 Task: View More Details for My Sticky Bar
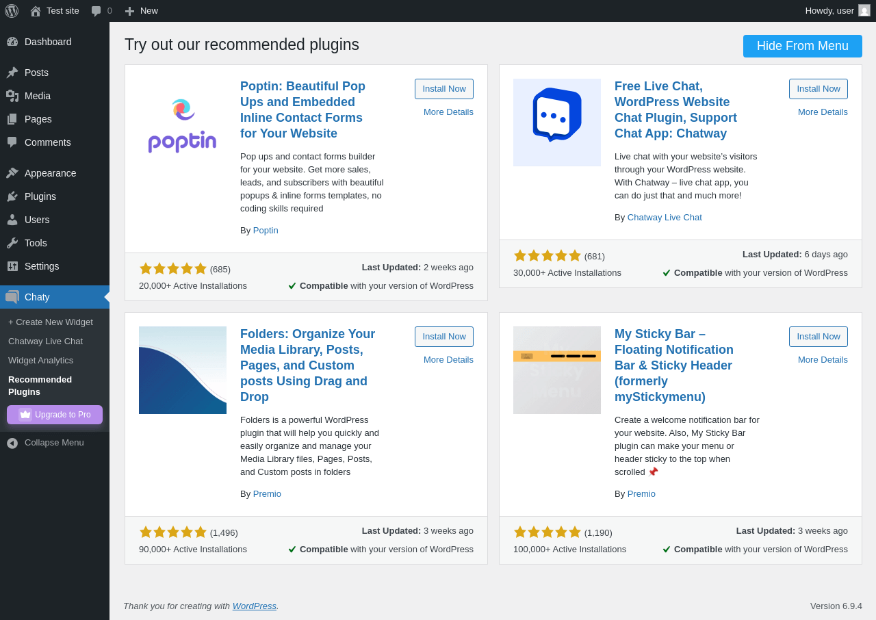coord(822,359)
